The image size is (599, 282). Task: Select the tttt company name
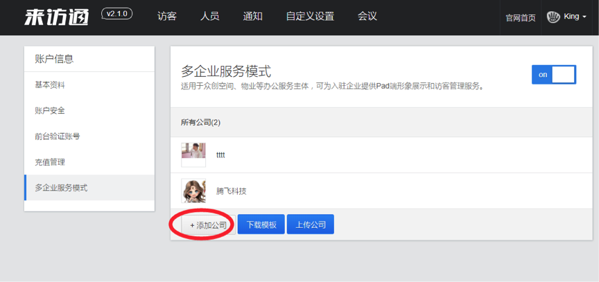220,156
